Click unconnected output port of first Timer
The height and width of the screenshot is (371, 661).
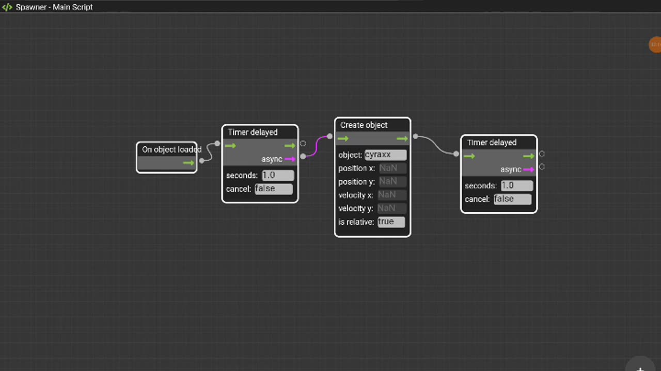coord(303,144)
